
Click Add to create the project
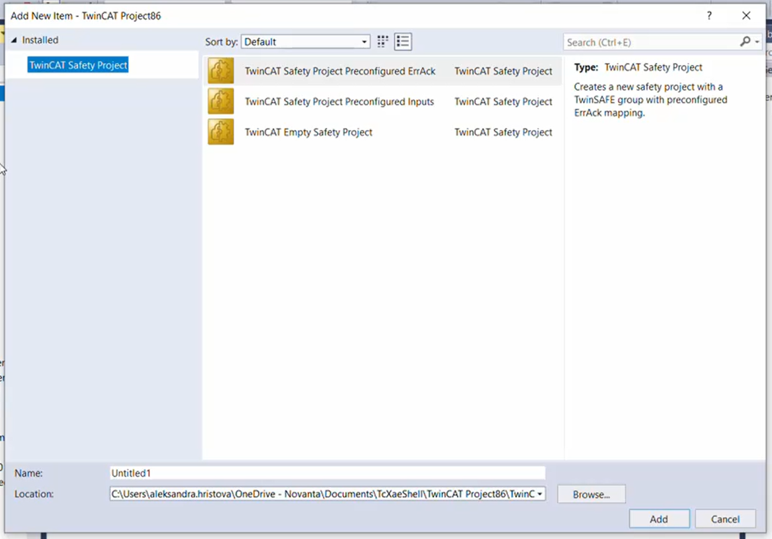coord(659,518)
